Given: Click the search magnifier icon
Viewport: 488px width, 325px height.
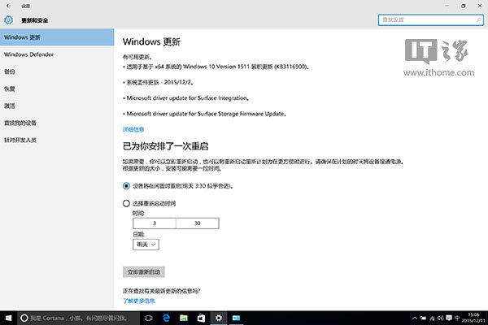Looking at the screenshot, I should click(x=479, y=19).
